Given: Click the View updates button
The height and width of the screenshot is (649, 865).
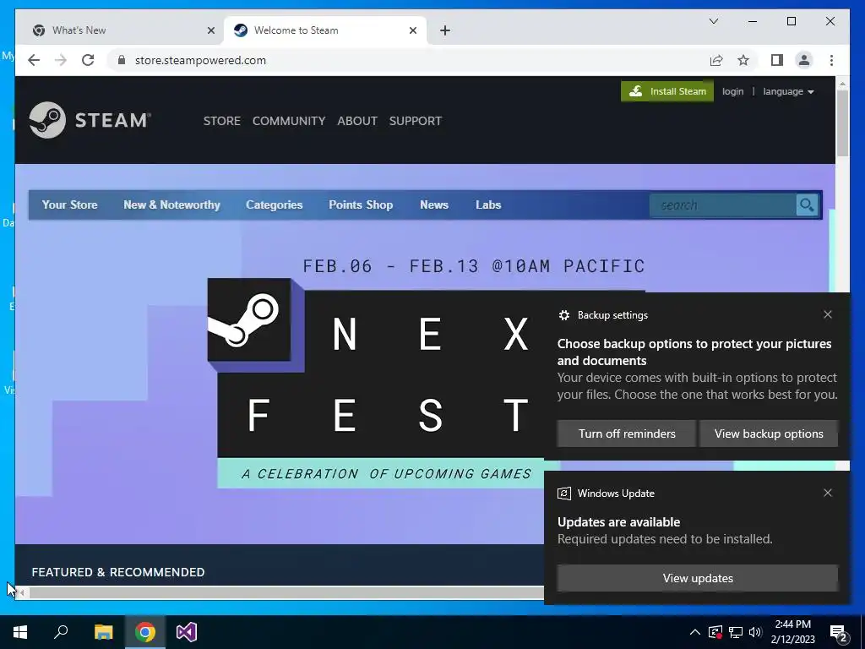Looking at the screenshot, I should (x=698, y=578).
